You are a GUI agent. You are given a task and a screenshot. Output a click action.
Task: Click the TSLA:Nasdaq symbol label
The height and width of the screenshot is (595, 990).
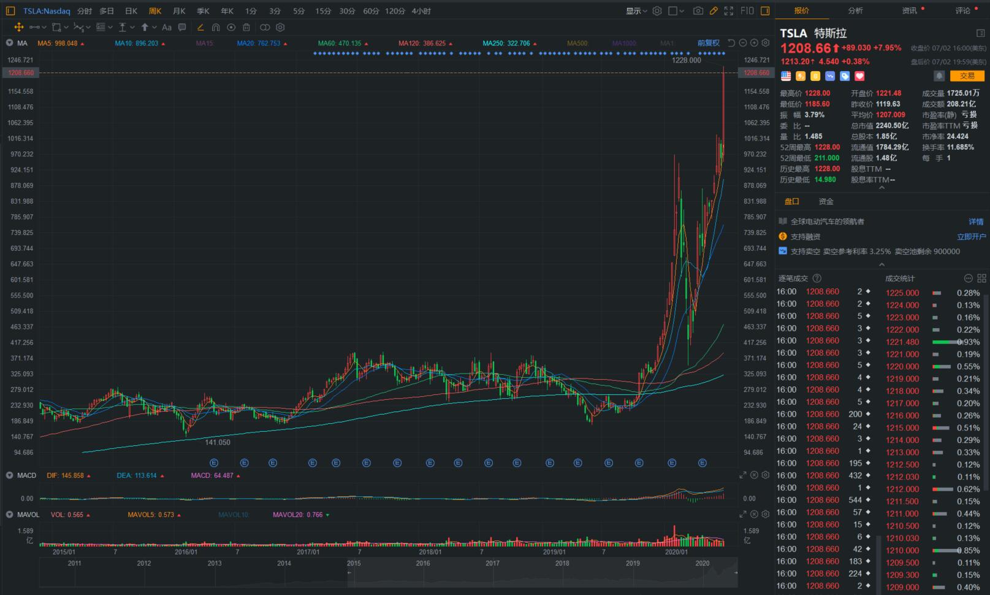tap(47, 11)
